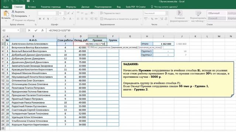The width and height of the screenshot is (236, 132).
Task: Open the Soda PDF 10 Creator tab
Action: (x=136, y=7)
